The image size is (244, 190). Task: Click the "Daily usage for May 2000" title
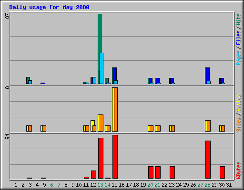49,7
